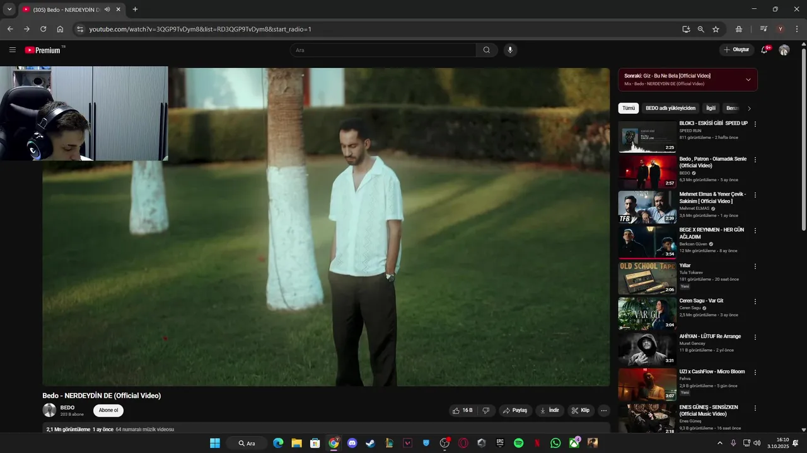807x453 pixels.
Task: Toggle system volume icon in tray
Action: (x=757, y=443)
